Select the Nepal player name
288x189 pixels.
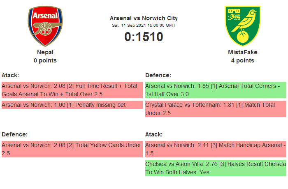coord(45,52)
